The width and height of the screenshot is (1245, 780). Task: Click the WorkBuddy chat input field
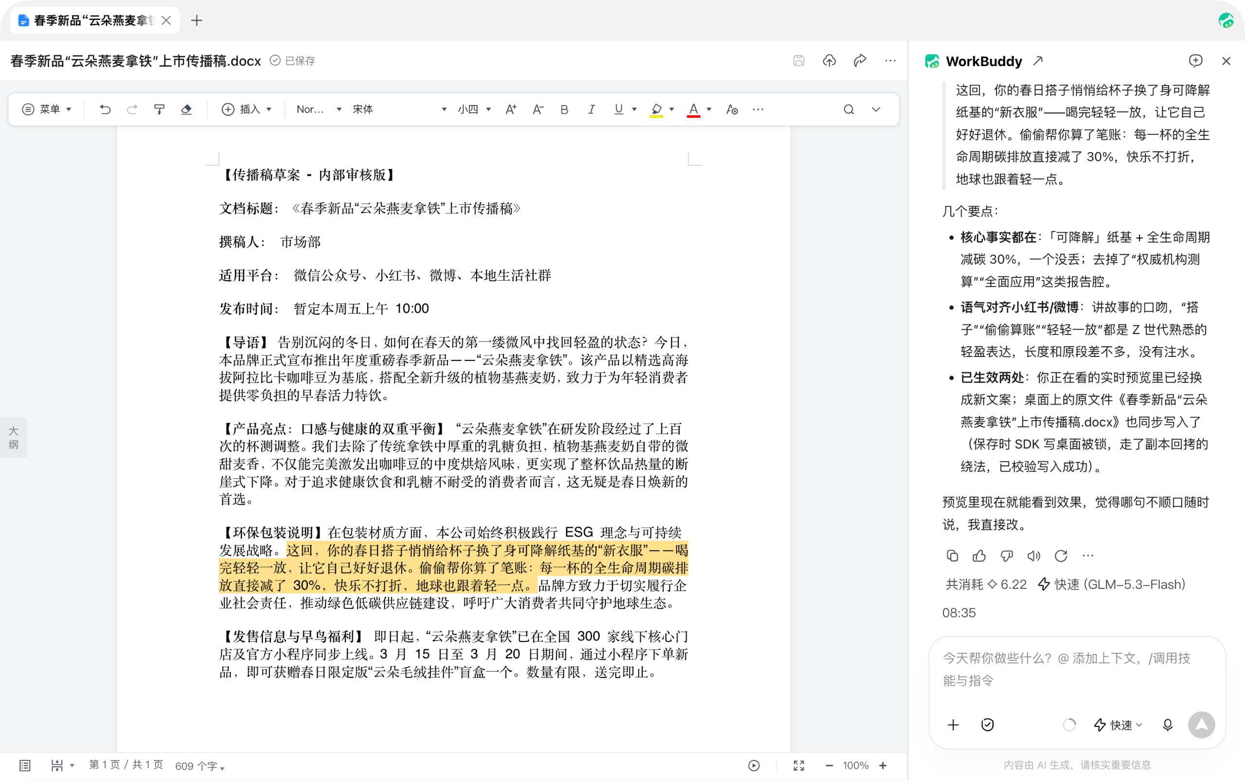pyautogui.click(x=1077, y=669)
